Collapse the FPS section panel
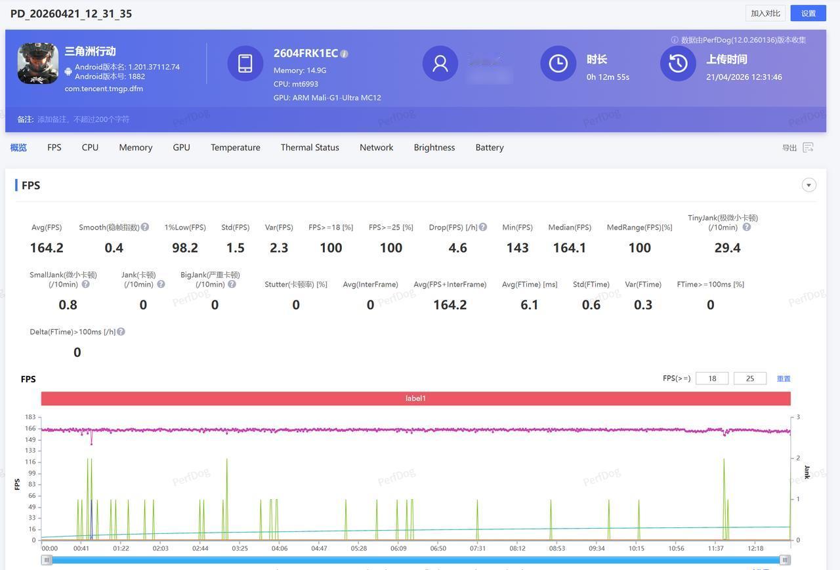Screen dimensions: 840x570 click(808, 185)
